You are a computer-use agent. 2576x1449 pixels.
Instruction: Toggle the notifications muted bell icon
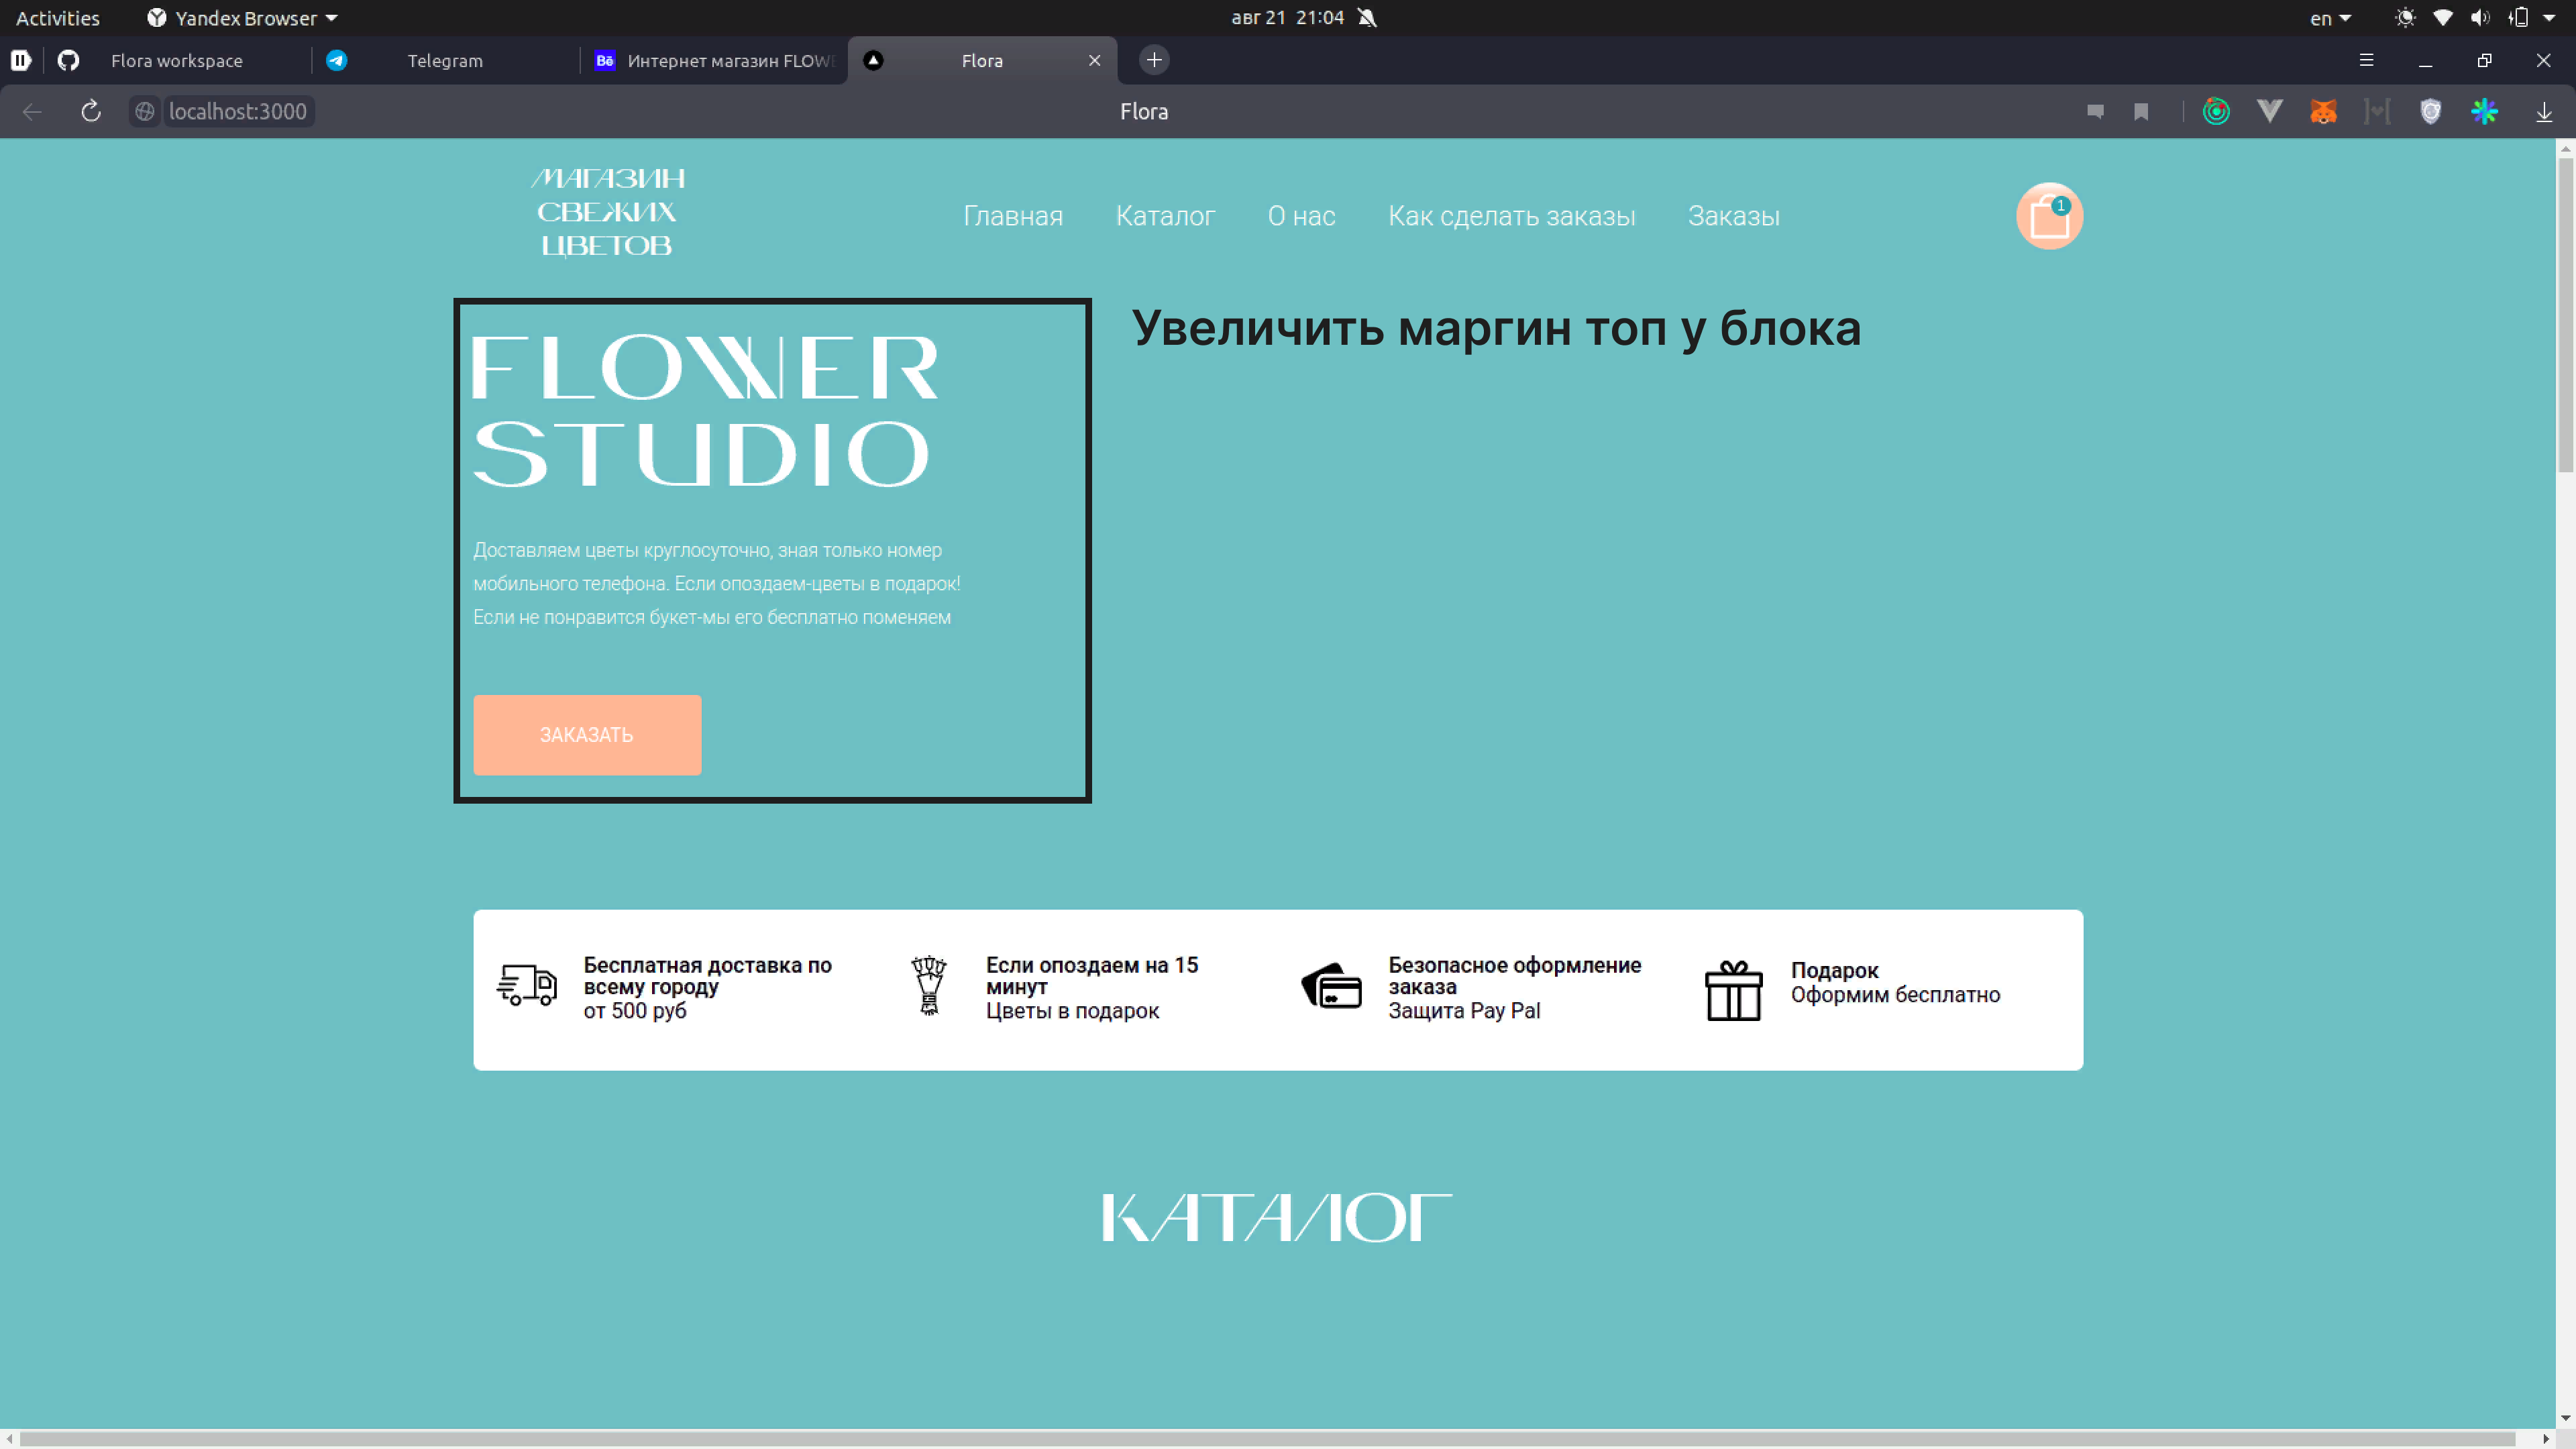(1367, 17)
